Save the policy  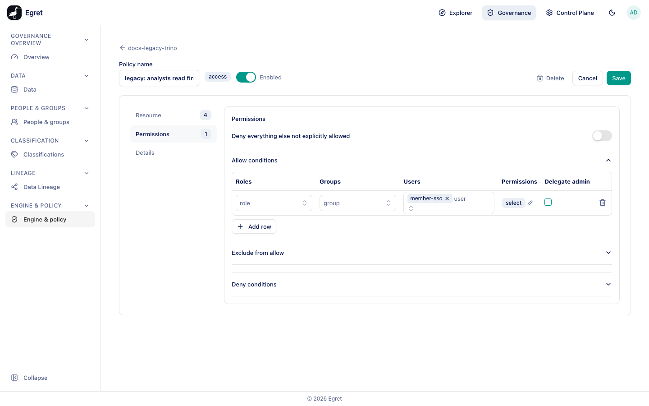(x=619, y=78)
